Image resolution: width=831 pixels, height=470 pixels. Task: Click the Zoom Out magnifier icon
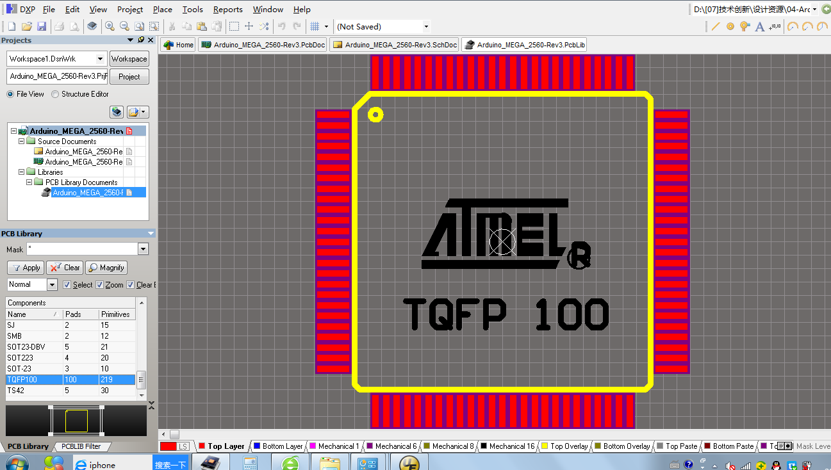[x=124, y=26]
